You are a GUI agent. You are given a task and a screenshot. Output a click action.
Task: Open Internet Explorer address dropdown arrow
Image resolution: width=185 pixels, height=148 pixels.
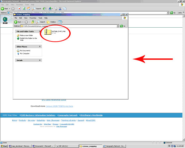click(168, 13)
